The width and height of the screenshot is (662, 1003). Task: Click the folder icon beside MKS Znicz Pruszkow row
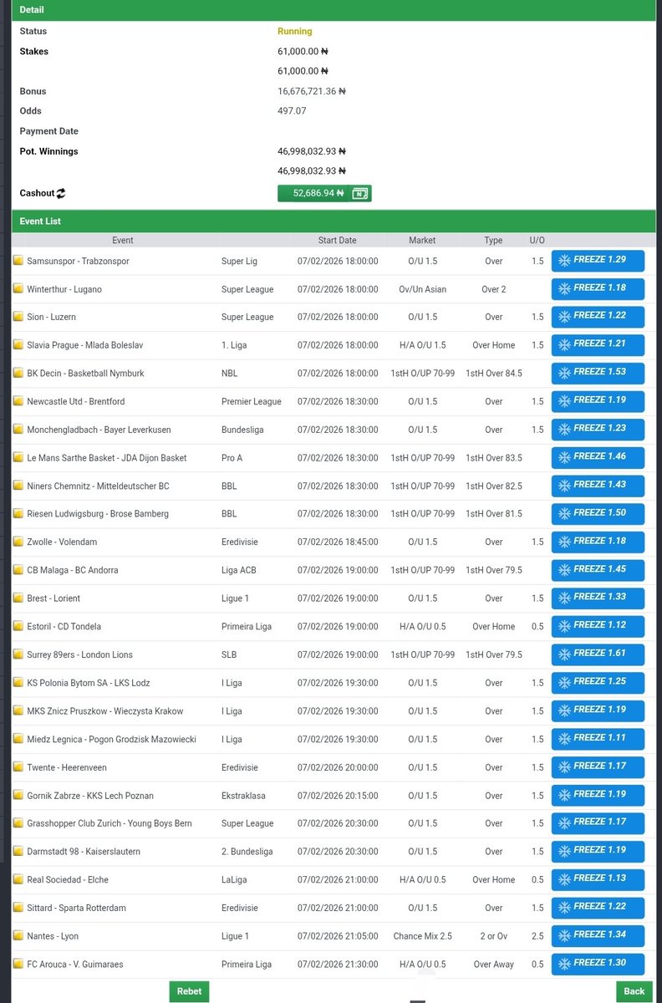(18, 710)
